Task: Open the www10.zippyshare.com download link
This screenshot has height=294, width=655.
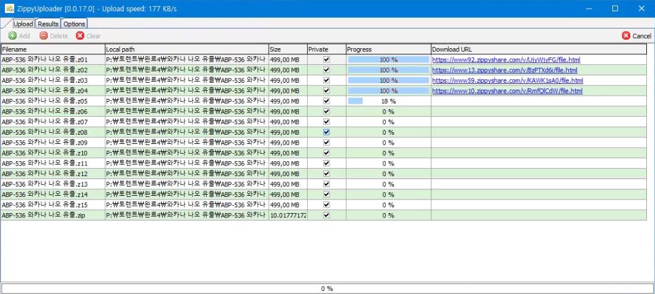Action: pyautogui.click(x=507, y=91)
